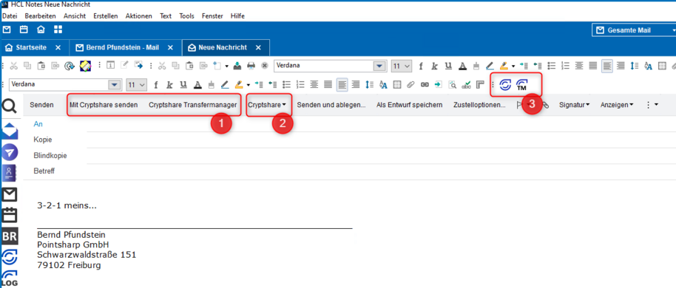Screen dimensions: 676x288
Task: Open the Aktionen menu
Action: (x=138, y=16)
